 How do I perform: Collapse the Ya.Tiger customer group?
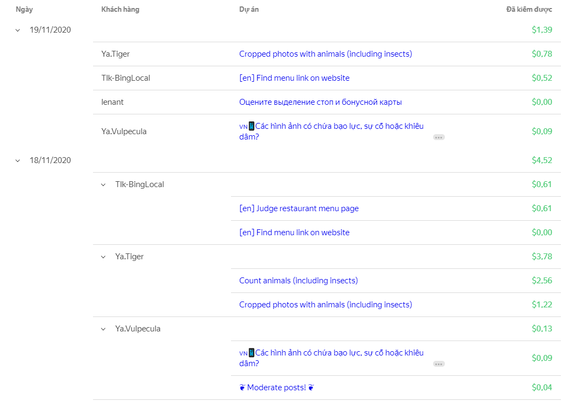[x=103, y=257]
